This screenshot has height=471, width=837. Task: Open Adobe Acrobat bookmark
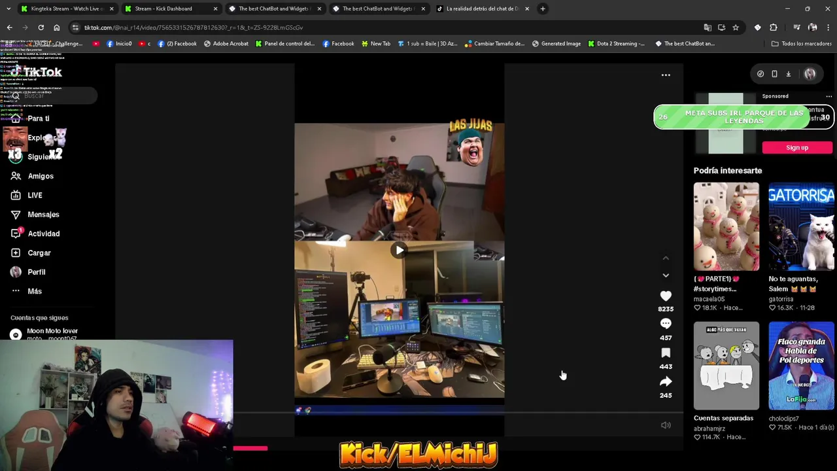click(x=226, y=44)
